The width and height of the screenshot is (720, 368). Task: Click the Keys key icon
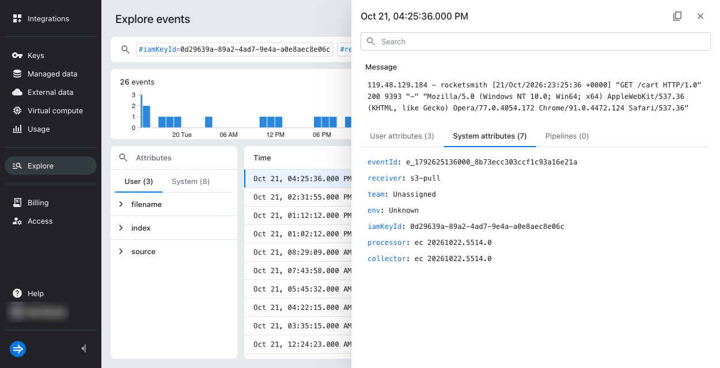pos(17,55)
